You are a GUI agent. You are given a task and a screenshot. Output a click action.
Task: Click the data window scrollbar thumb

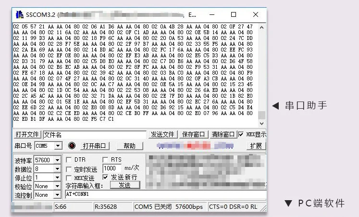(262, 115)
